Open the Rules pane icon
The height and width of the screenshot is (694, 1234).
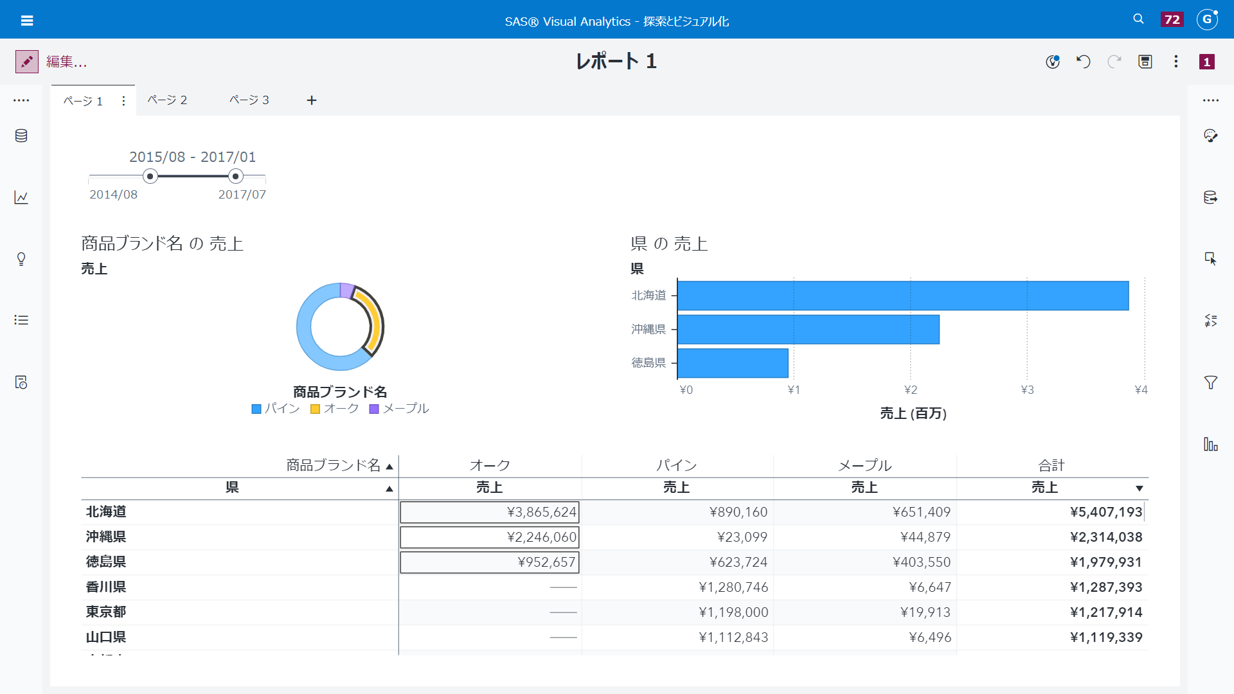click(x=1211, y=320)
